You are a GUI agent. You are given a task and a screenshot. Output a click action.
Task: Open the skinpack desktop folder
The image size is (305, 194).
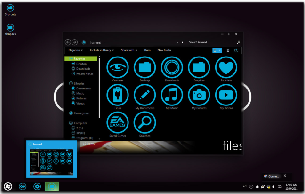[10, 30]
